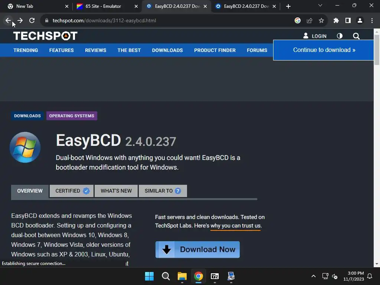Click OPERATING SYSTEMS category tag
Image resolution: width=380 pixels, height=285 pixels.
coord(72,116)
